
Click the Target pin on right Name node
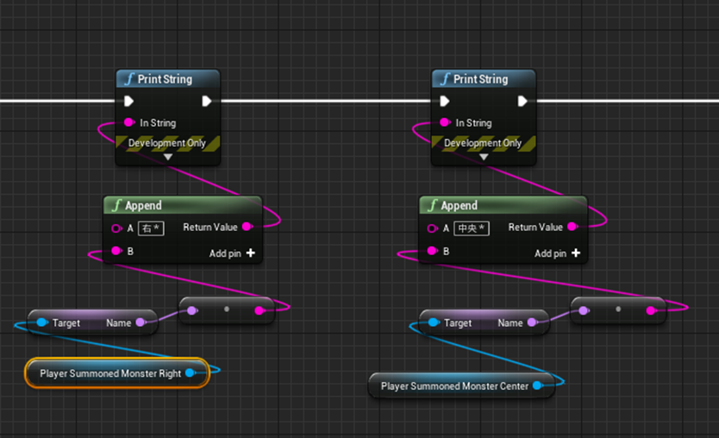tap(434, 322)
